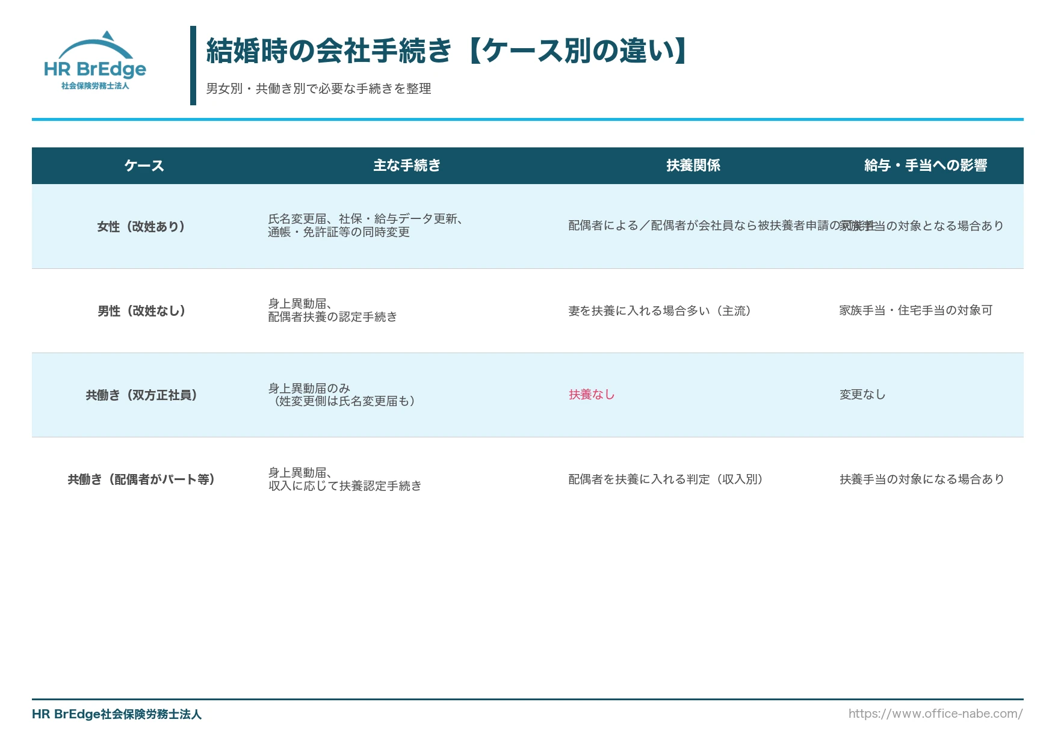This screenshot has width=1055, height=746.
Task: Select the row label 共働き（双方正社員）
Action: click(141, 395)
